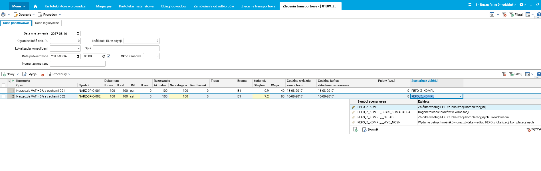The image size is (541, 171).
Task: Switch to Dane logistyczne tab
Action: (47, 23)
